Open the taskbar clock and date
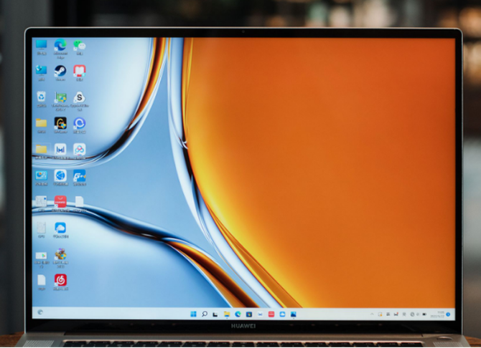This screenshot has width=481, height=348. coord(436,314)
